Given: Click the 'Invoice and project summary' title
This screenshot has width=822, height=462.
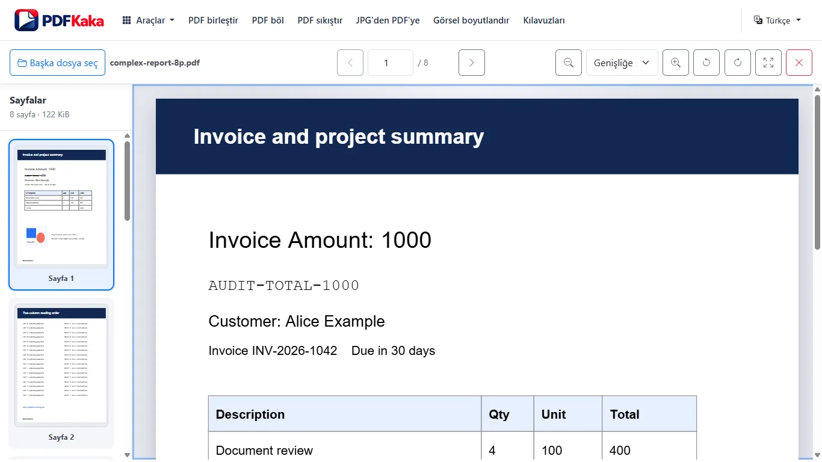Looking at the screenshot, I should tap(339, 137).
